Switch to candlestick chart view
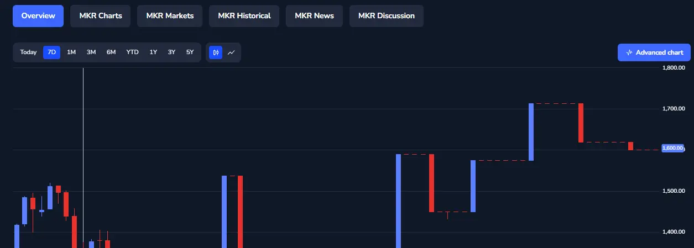 pyautogui.click(x=215, y=52)
